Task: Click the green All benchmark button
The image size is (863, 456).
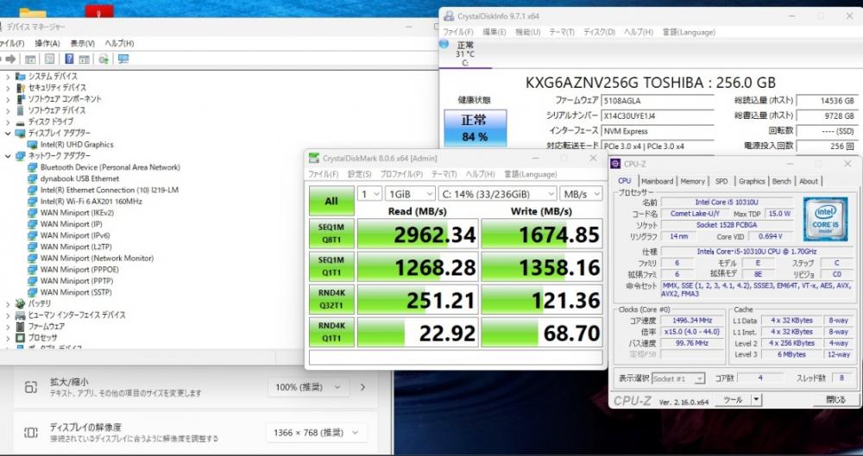Action: coord(331,201)
